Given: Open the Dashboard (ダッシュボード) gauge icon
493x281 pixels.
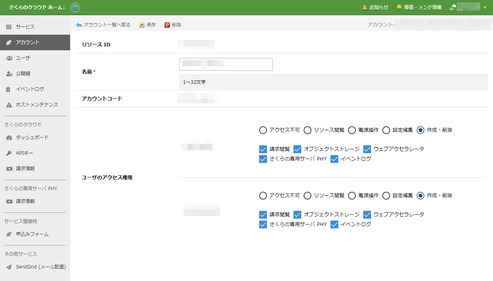Looking at the screenshot, I should tap(9, 138).
